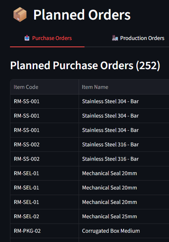The image size is (169, 242).
Task: Click the inbox icon on Purchase Orders tab
Action: 27,38
